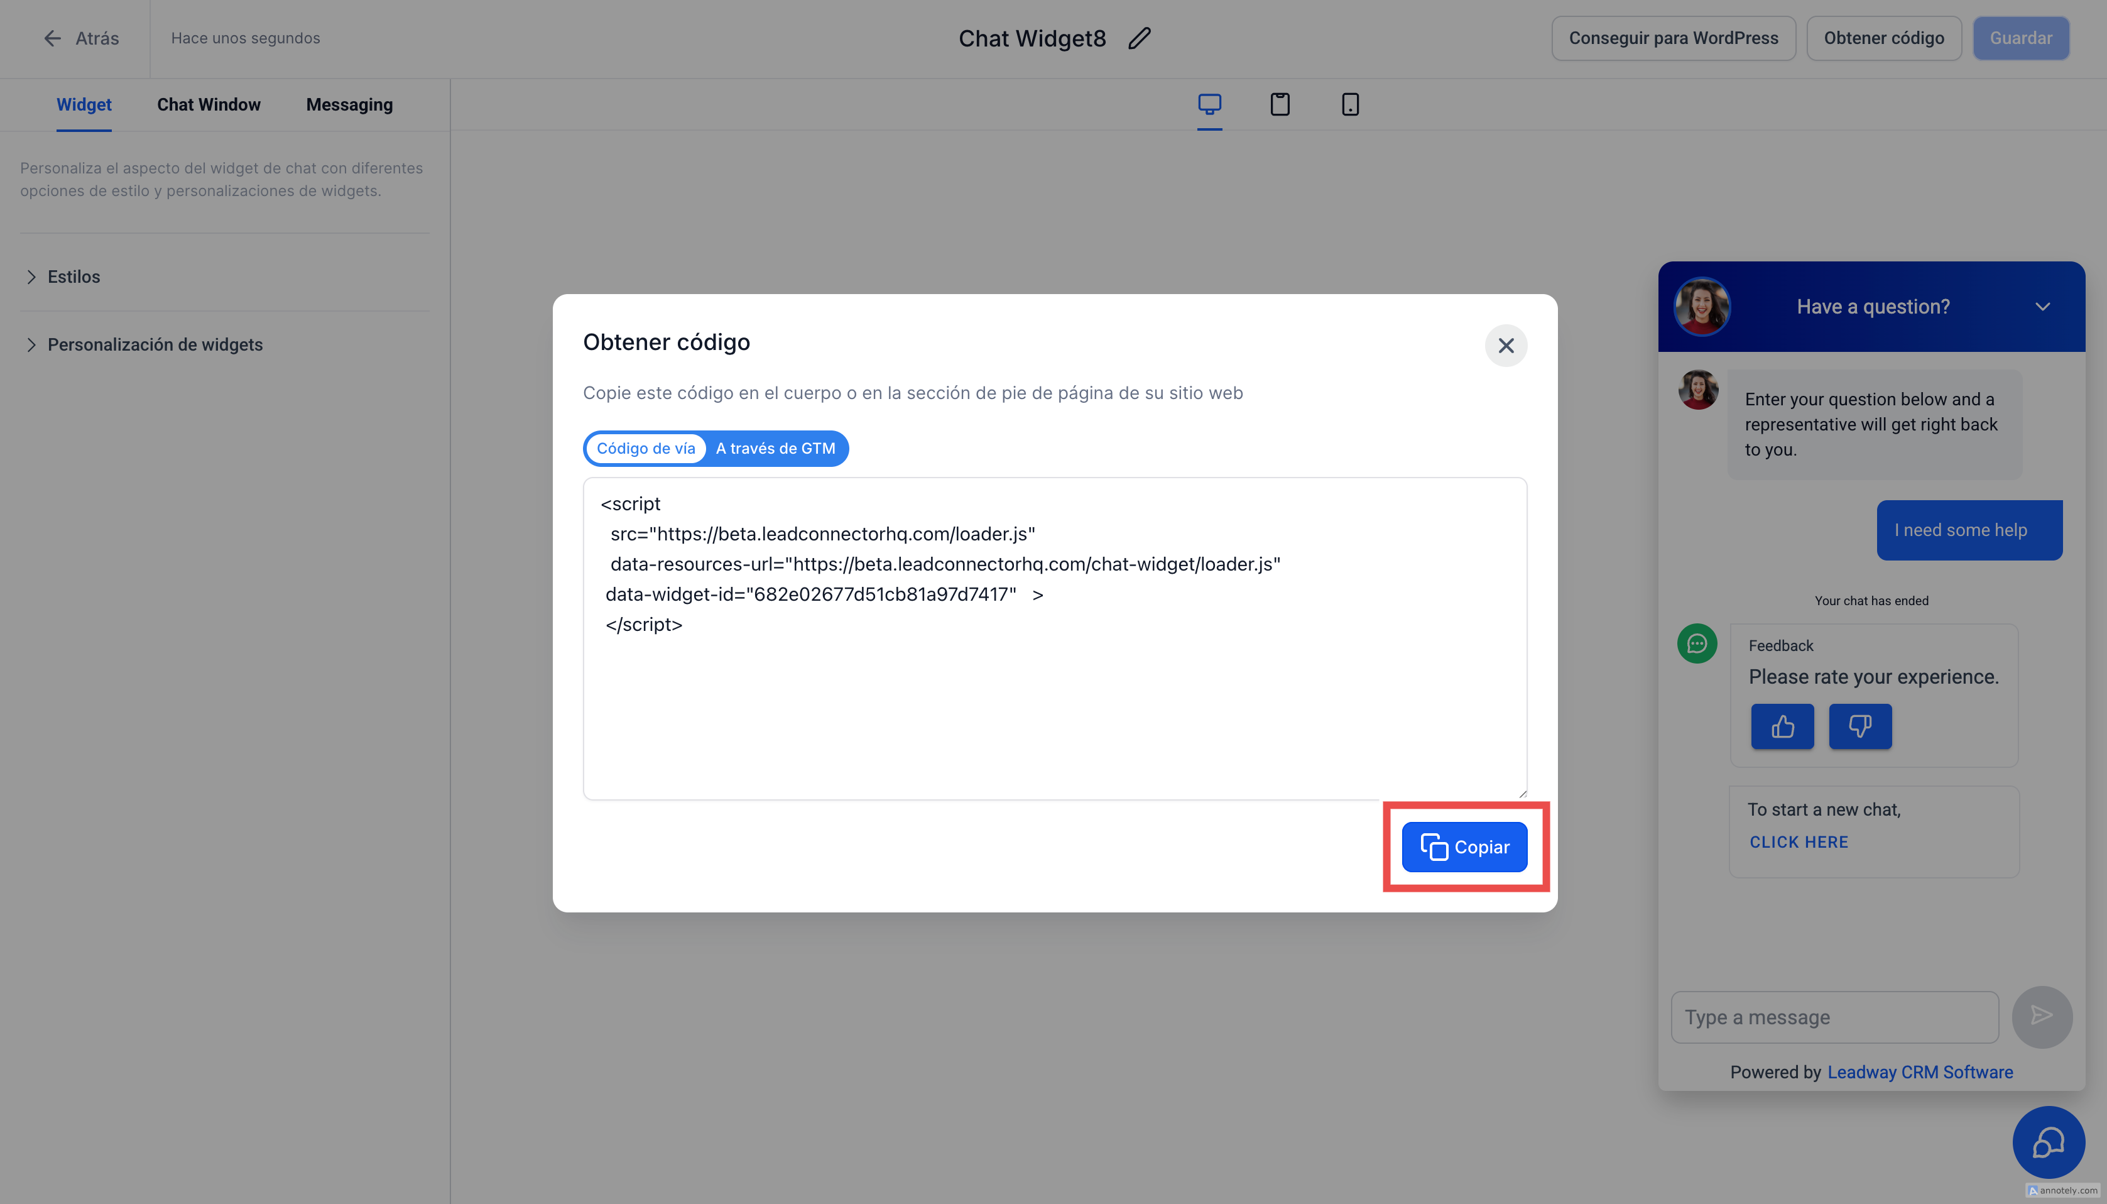
Task: Open the Messaging tab
Action: (x=349, y=105)
